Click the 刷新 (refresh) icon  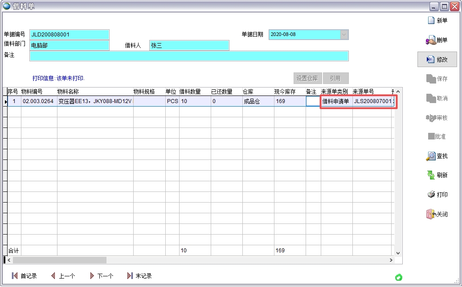click(x=431, y=175)
